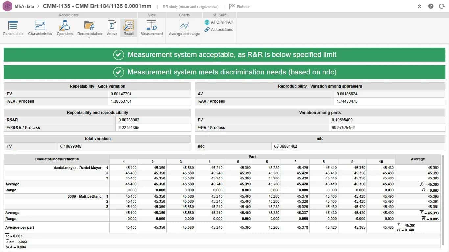
Task: Open the Result toolbar icon
Action: pyautogui.click(x=129, y=28)
